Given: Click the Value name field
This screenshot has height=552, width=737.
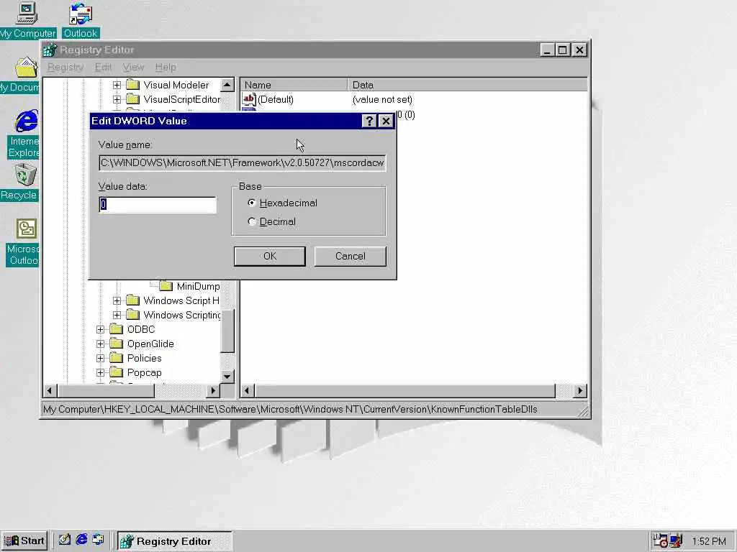Looking at the screenshot, I should (242, 163).
